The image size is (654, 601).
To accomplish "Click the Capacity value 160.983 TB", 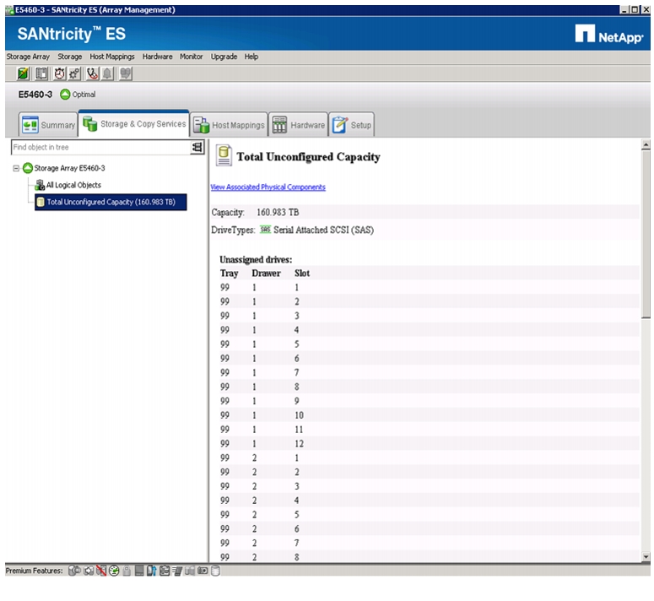I will pyautogui.click(x=278, y=212).
